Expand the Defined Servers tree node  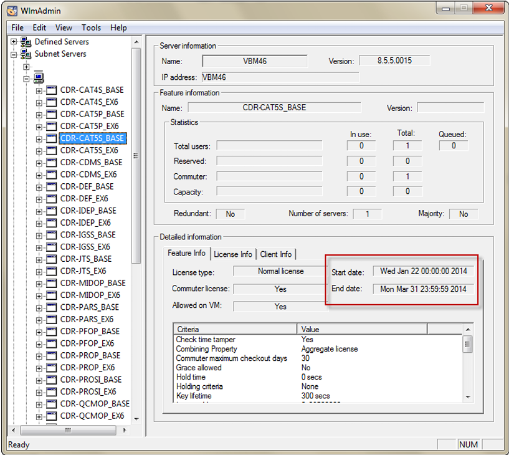[x=14, y=42]
